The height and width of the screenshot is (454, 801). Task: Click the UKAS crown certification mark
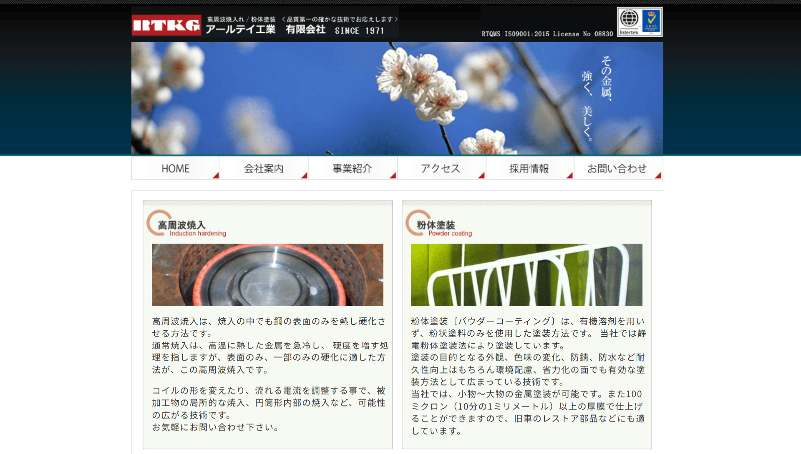click(651, 21)
